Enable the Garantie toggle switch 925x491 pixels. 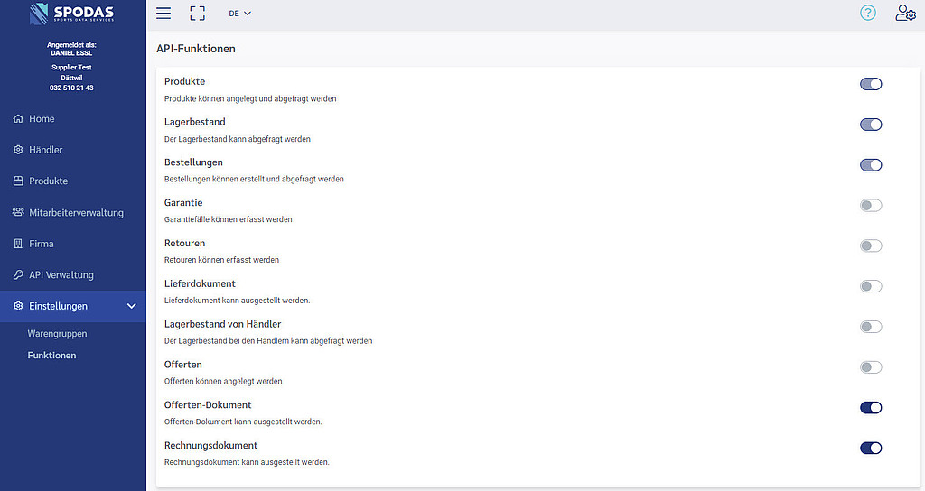pyautogui.click(x=870, y=206)
